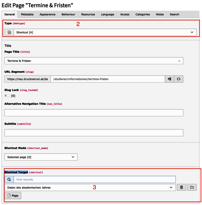Click into the Subtitle input field

[x=94, y=133]
